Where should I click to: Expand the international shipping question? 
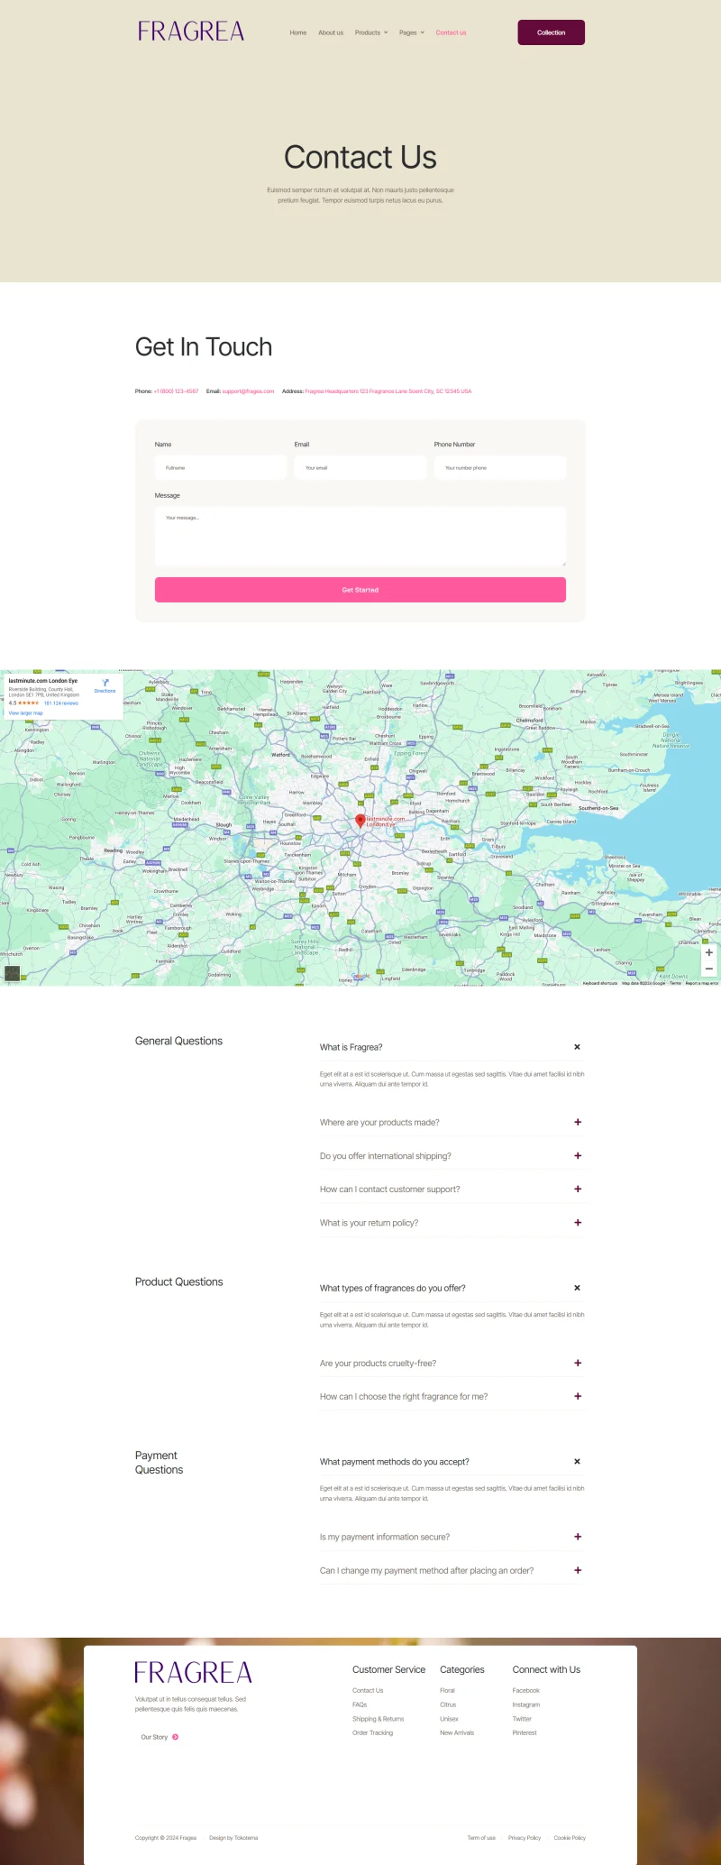tap(451, 1156)
